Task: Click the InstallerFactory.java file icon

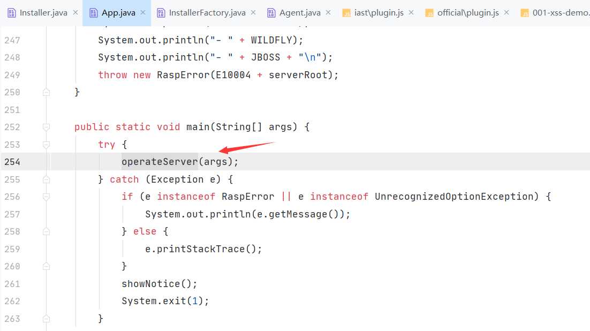Action: tap(161, 13)
